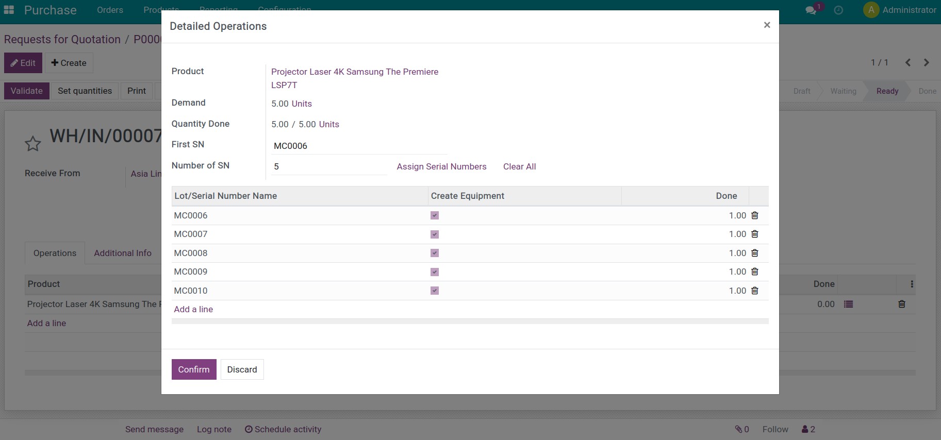Open Administrator user menu
Screen dimensions: 941x440
click(900, 10)
